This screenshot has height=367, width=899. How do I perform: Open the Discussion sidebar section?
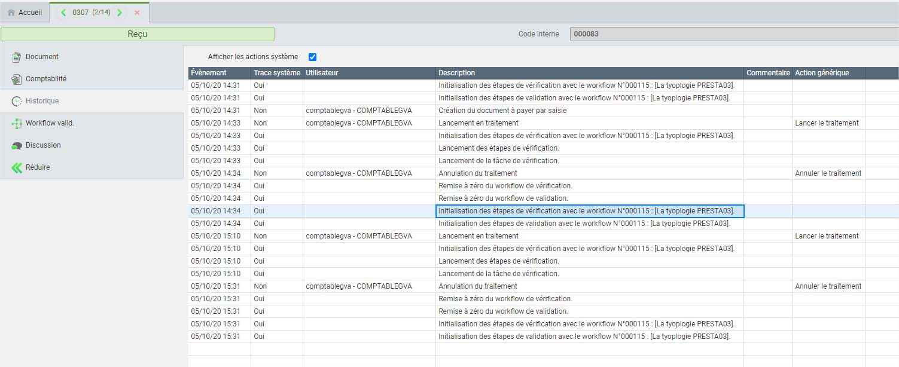coord(92,145)
